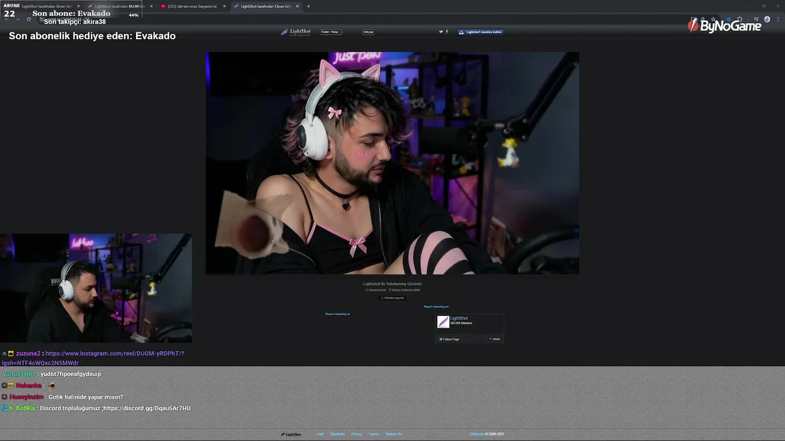Close the YouTube Jahrein tab
Screen dimensions: 785x441
(x=224, y=6)
